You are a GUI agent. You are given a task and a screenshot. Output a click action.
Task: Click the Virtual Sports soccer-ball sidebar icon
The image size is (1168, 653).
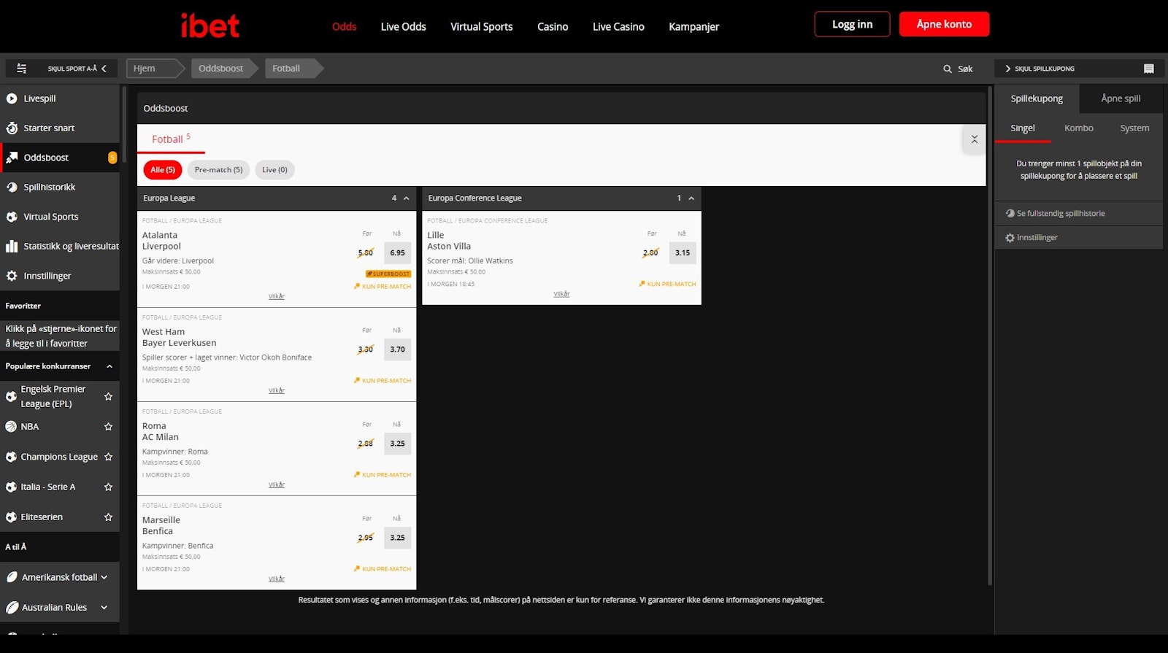12,217
